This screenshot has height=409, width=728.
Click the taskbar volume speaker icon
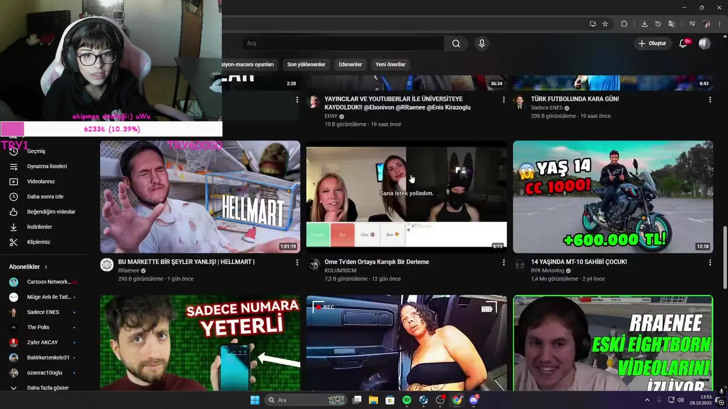tap(681, 400)
